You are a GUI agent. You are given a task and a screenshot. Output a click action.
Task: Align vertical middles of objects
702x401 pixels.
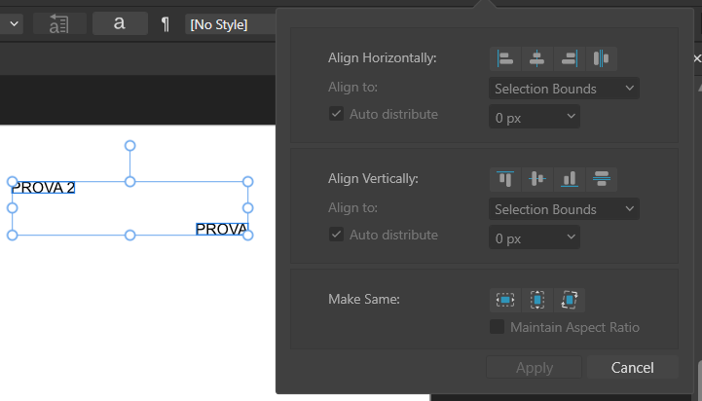coord(537,179)
